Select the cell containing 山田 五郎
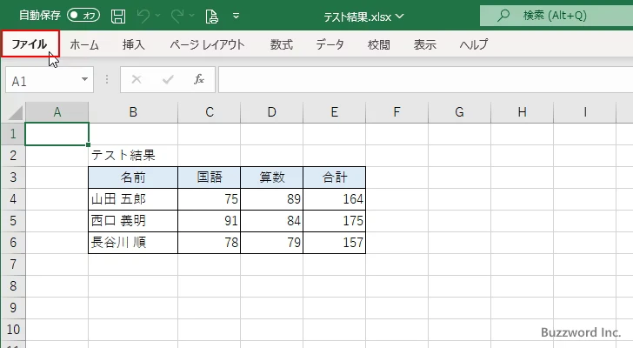 133,199
